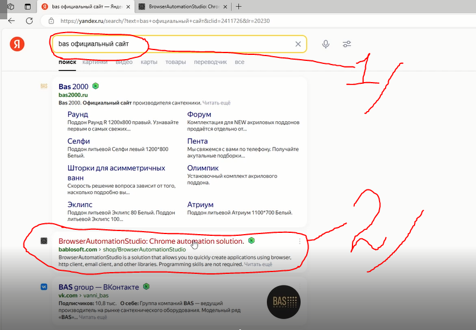Screen dimensions: 476x330
Task: Click the Bas 2000 favicon
Action: [x=44, y=86]
